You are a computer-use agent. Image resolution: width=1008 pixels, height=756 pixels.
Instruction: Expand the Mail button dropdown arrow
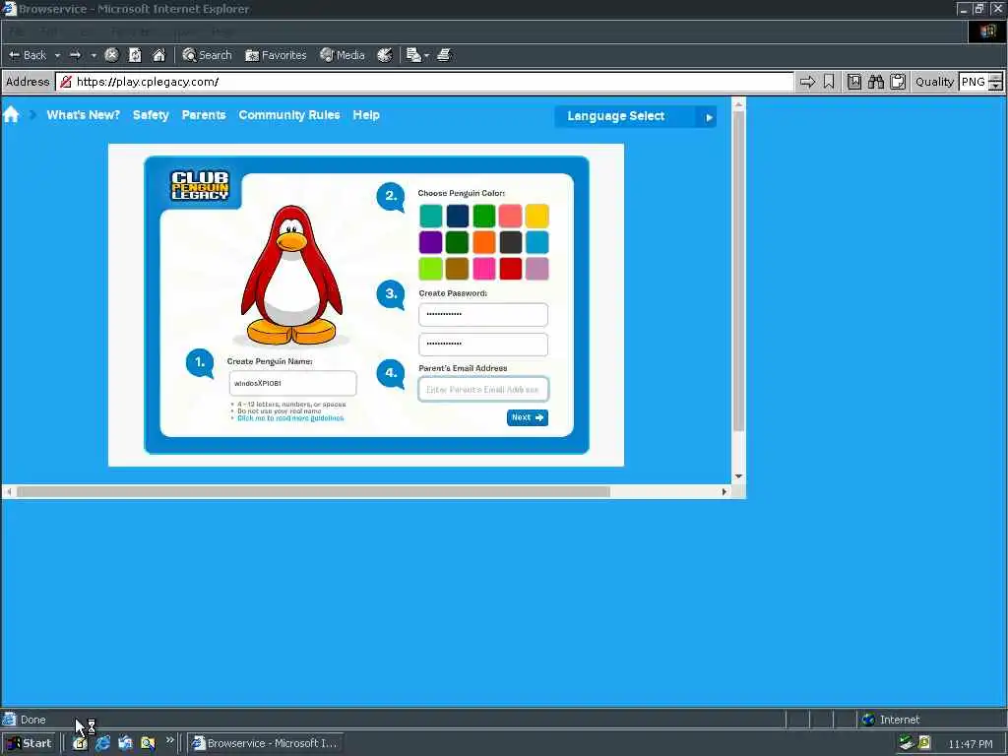point(427,56)
